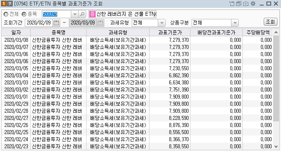The image size is (281, 151).
Task: Click the 과표기준가 value 6,862.390
Action: (x=179, y=75)
